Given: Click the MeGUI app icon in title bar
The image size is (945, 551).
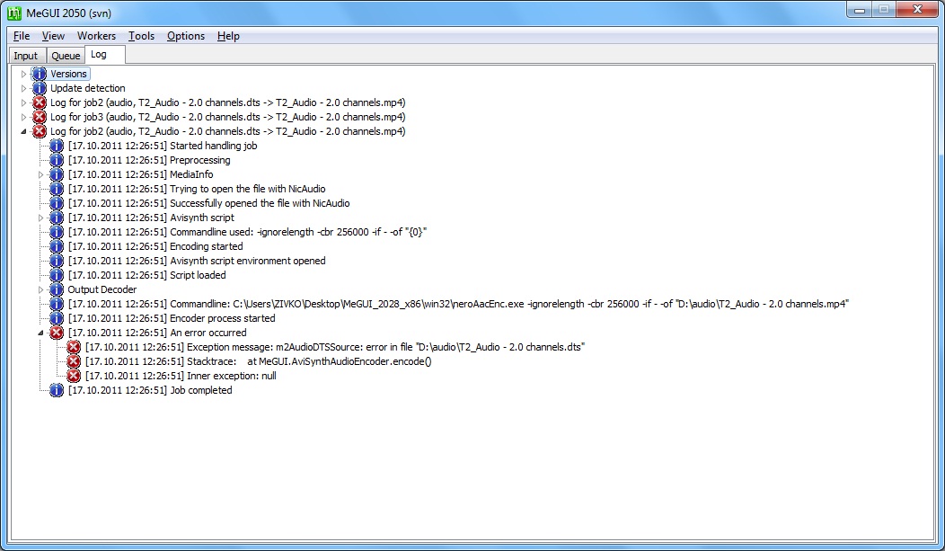Looking at the screenshot, I should tap(13, 13).
